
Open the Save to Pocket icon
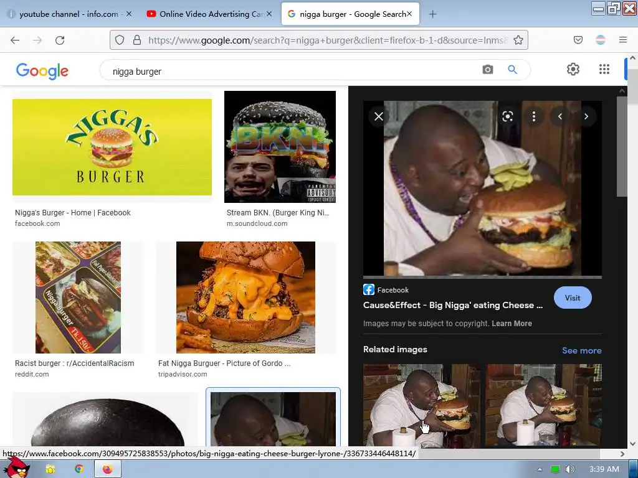pyautogui.click(x=578, y=40)
